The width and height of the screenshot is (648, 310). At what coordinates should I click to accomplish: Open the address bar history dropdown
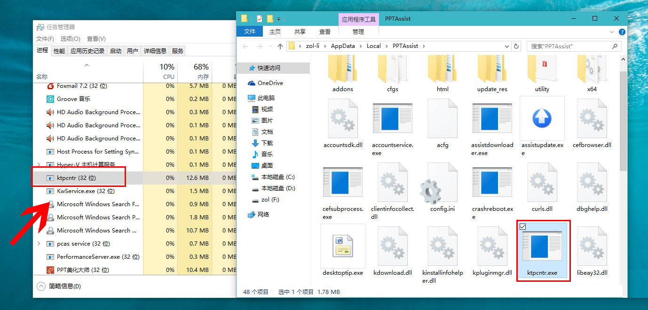[x=506, y=46]
